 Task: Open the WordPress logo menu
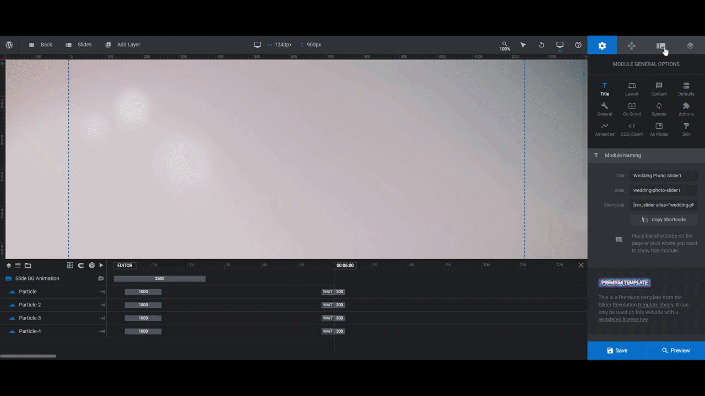(x=9, y=45)
